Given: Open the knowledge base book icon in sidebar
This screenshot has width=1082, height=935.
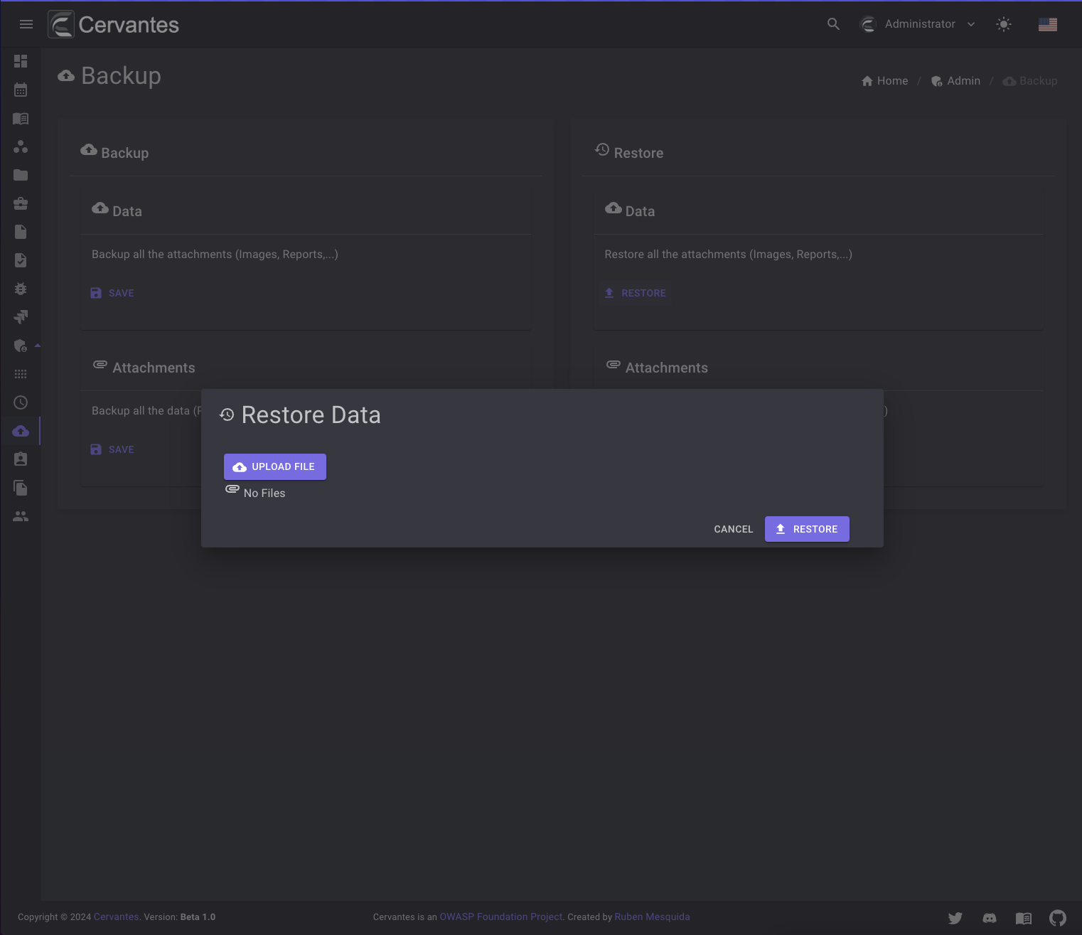Looking at the screenshot, I should pos(21,118).
